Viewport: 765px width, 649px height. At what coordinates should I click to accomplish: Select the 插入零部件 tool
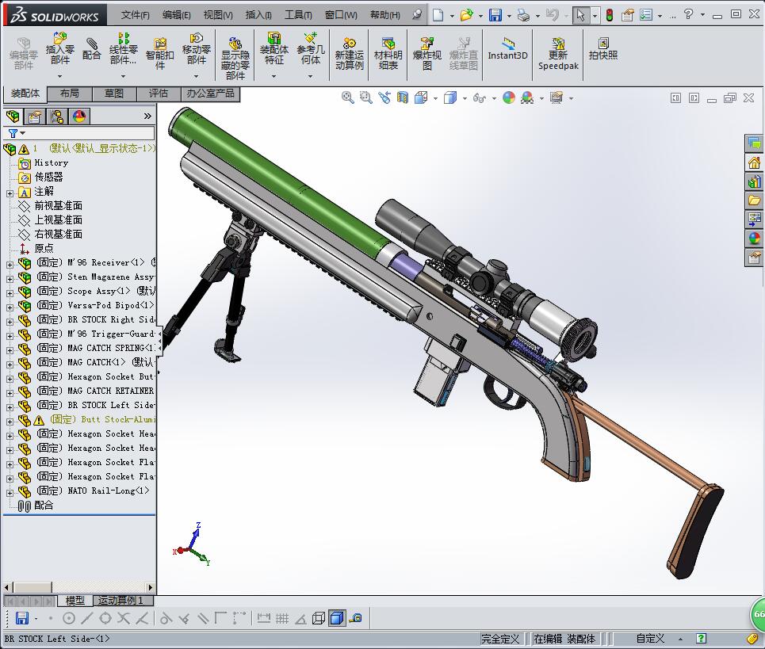tap(59, 49)
